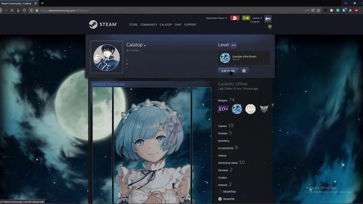Open the Badges 74 link
This screenshot has height=204, width=363.
(x=226, y=100)
